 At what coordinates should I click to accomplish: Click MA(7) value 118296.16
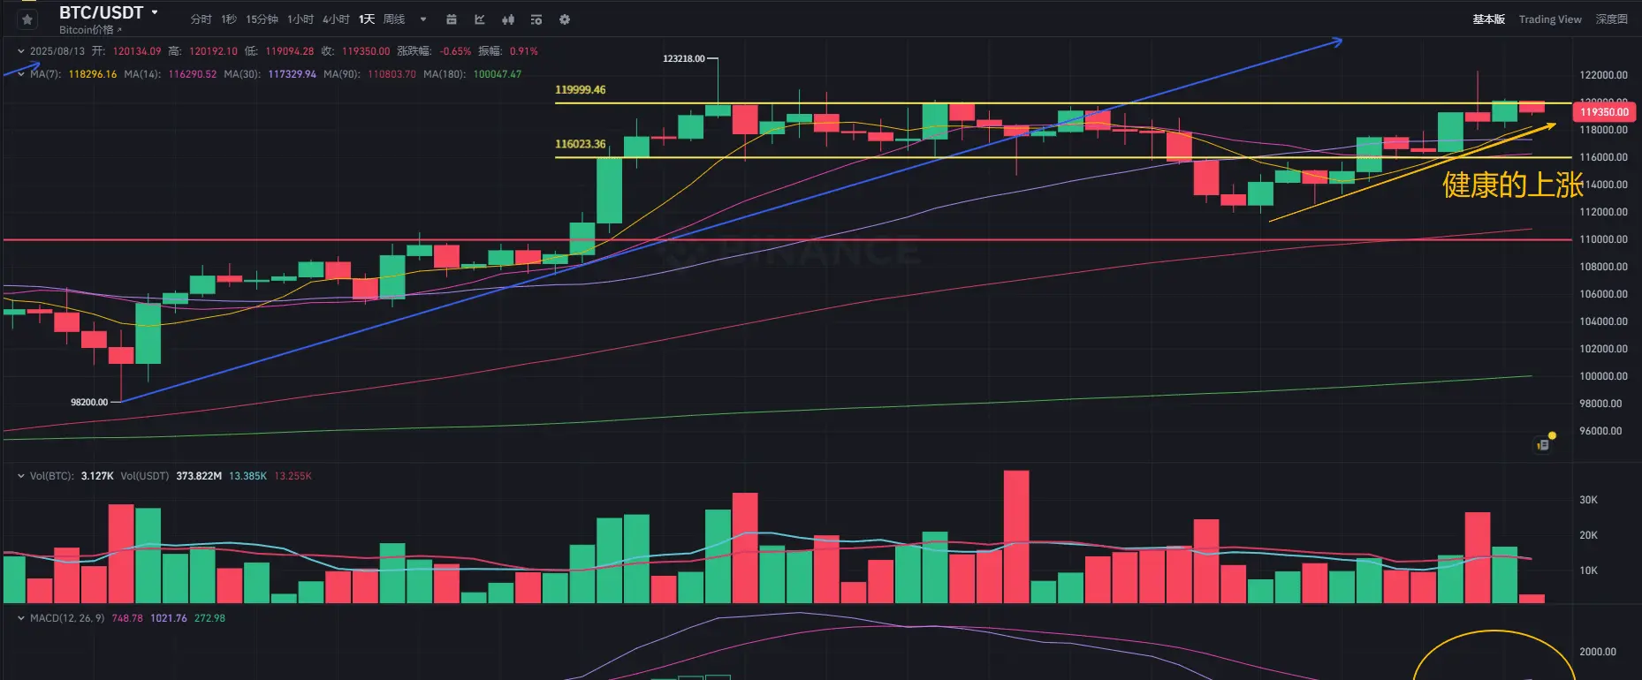point(93,74)
